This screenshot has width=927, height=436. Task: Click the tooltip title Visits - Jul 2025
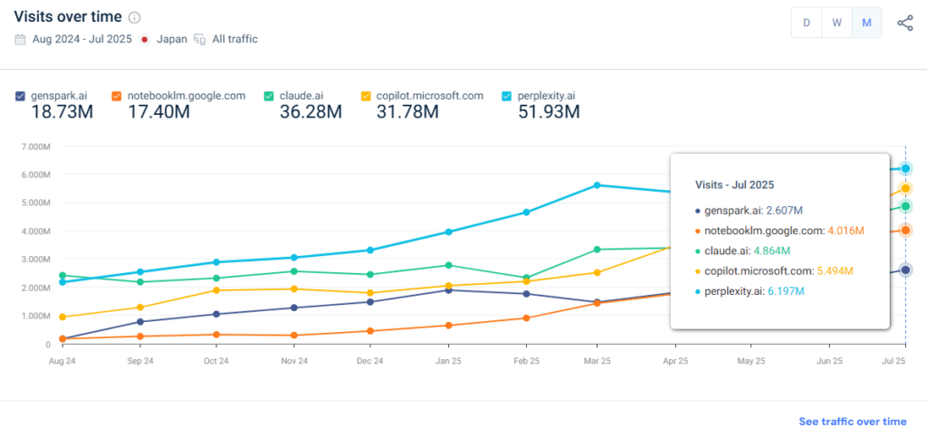tap(735, 185)
